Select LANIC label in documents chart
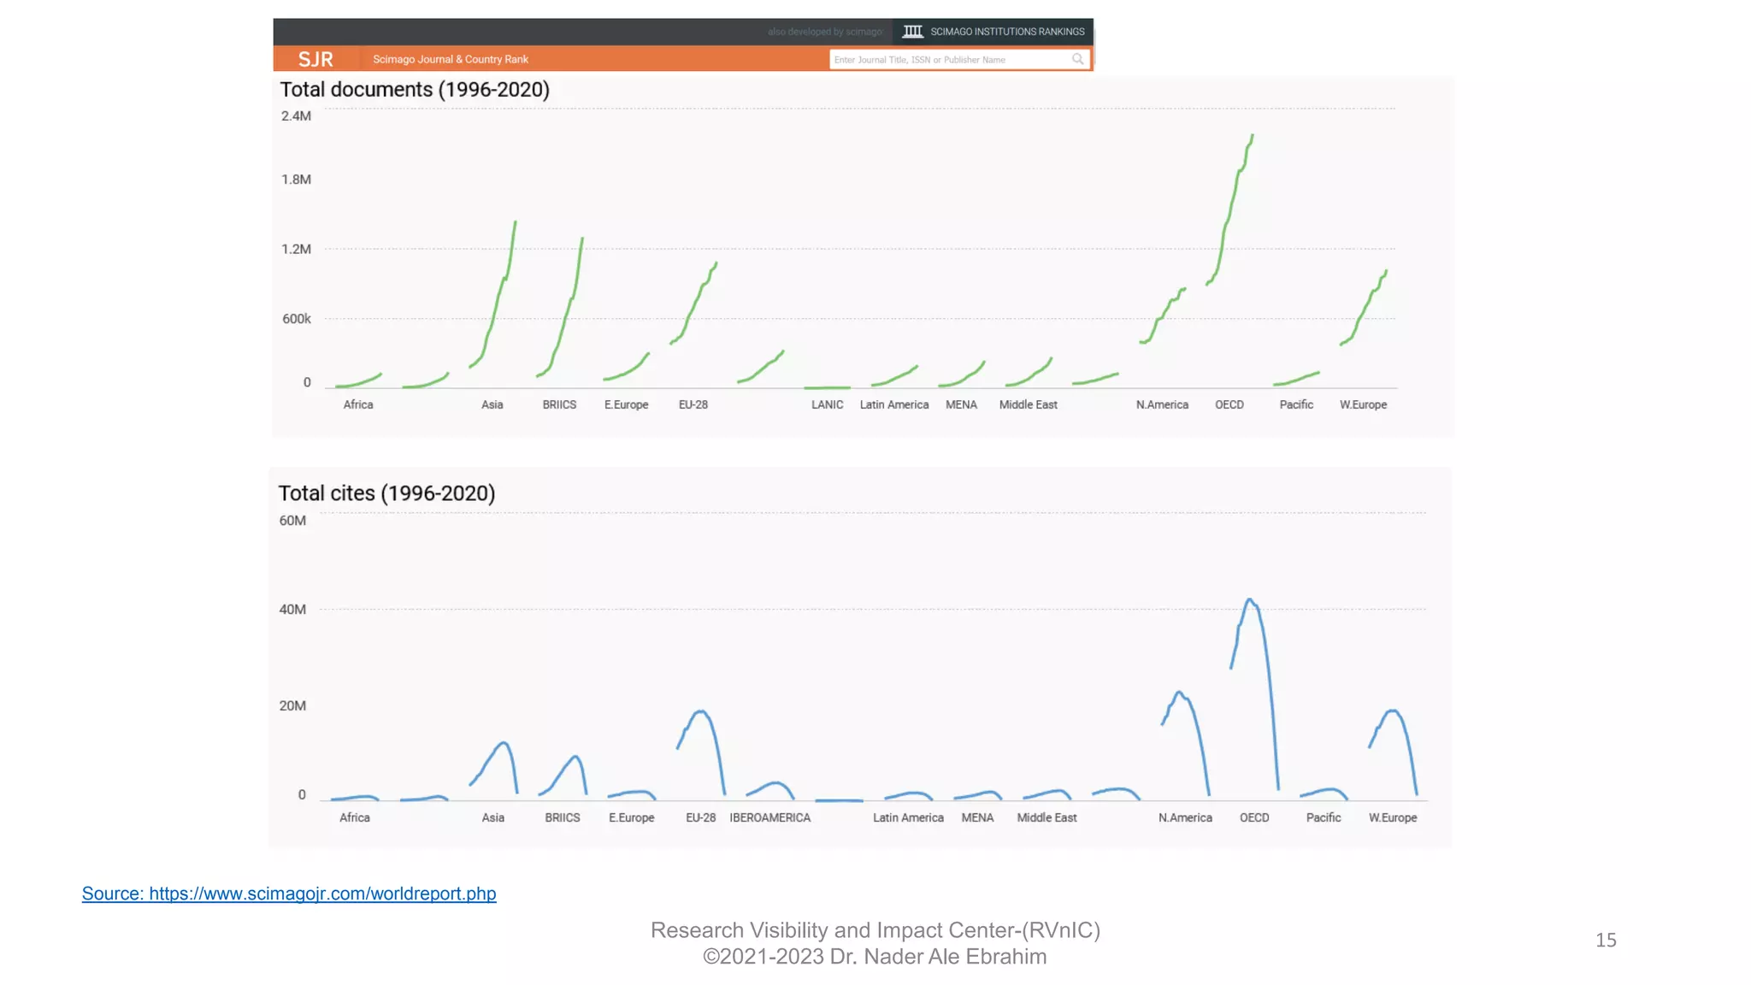 827,404
